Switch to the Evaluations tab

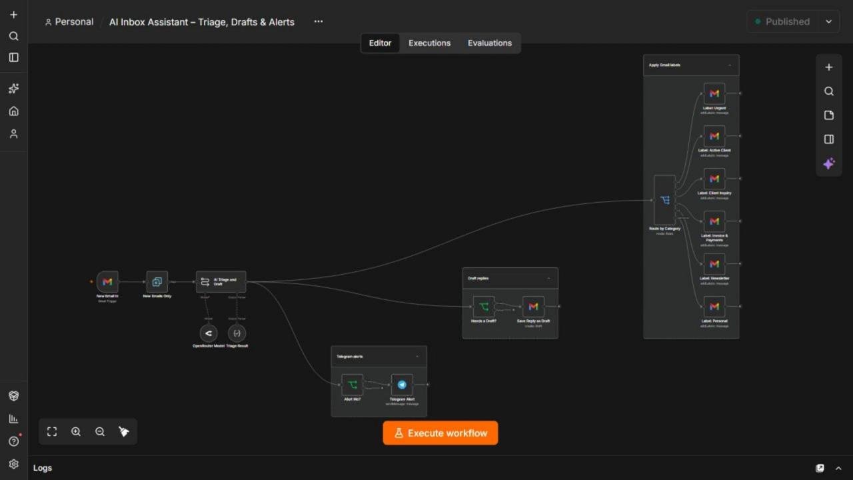490,43
